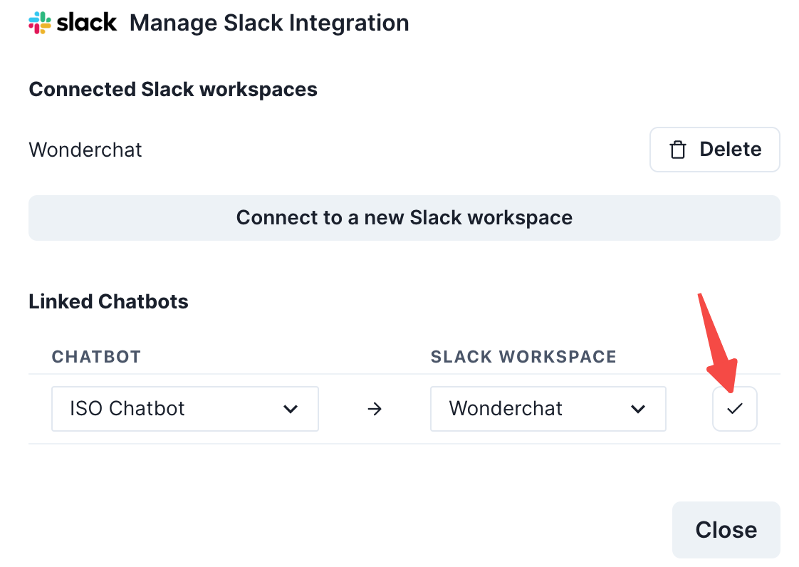Click the ISO Chatbot label text
The width and height of the screenshot is (799, 567).
[x=127, y=409]
